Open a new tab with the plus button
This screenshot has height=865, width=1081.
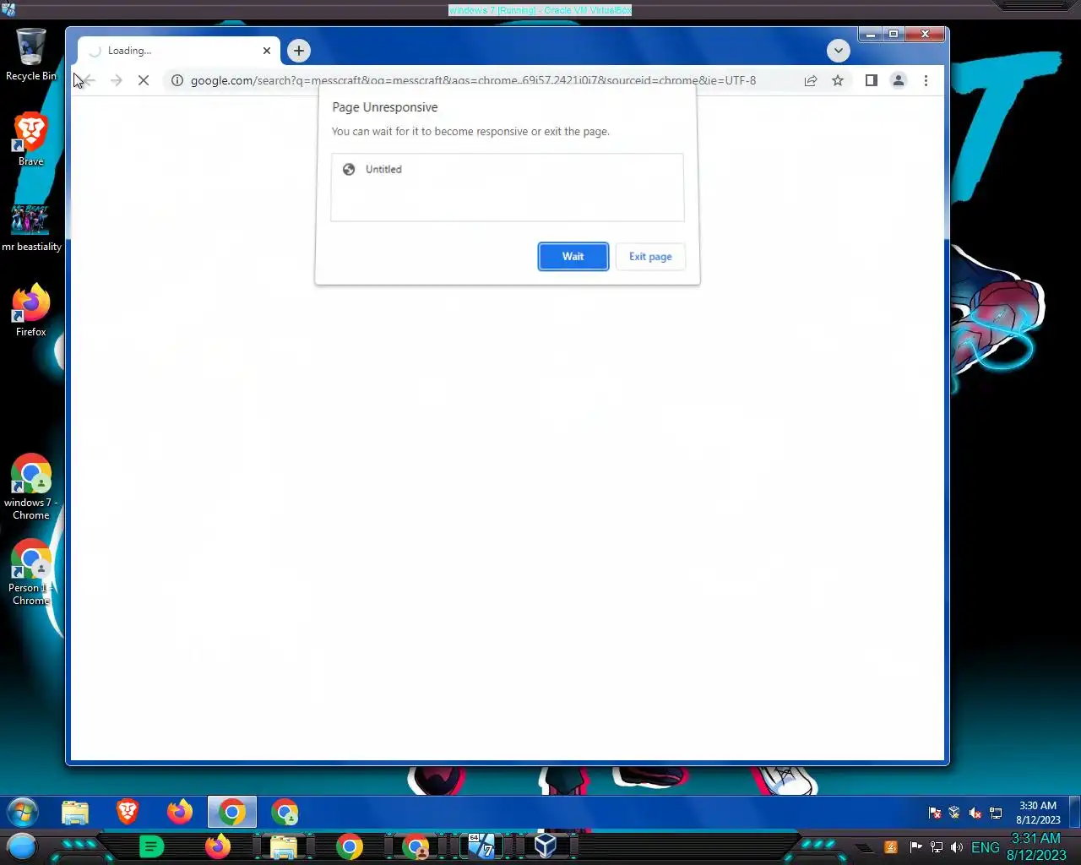tap(298, 51)
